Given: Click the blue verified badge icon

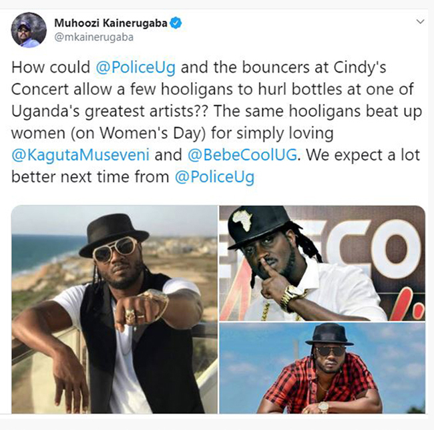Looking at the screenshot, I should (x=176, y=23).
